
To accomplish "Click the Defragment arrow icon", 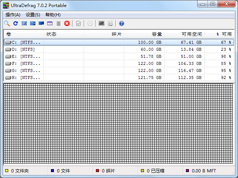I will (16, 23).
